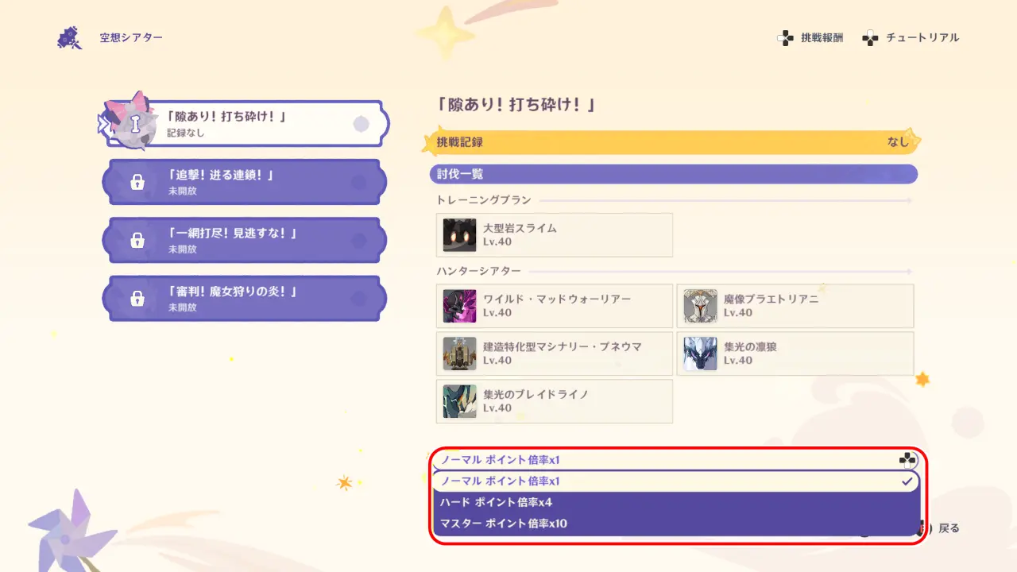The image size is (1017, 572).
Task: Click the 建造特化型マシナリー・プネウマ name text
Action: [563, 347]
